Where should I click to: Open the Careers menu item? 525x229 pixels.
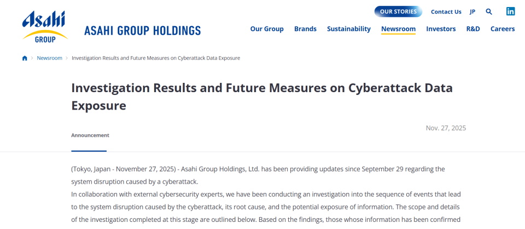pyautogui.click(x=503, y=29)
